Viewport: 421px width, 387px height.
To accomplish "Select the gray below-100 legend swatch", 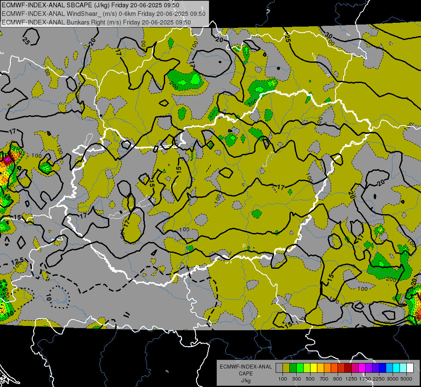I will click(279, 368).
